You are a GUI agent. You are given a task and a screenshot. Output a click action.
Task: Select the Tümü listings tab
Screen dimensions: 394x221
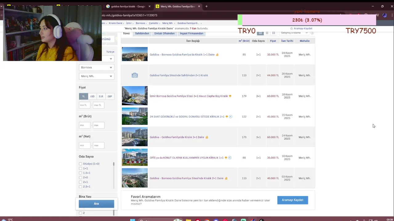tap(127, 33)
